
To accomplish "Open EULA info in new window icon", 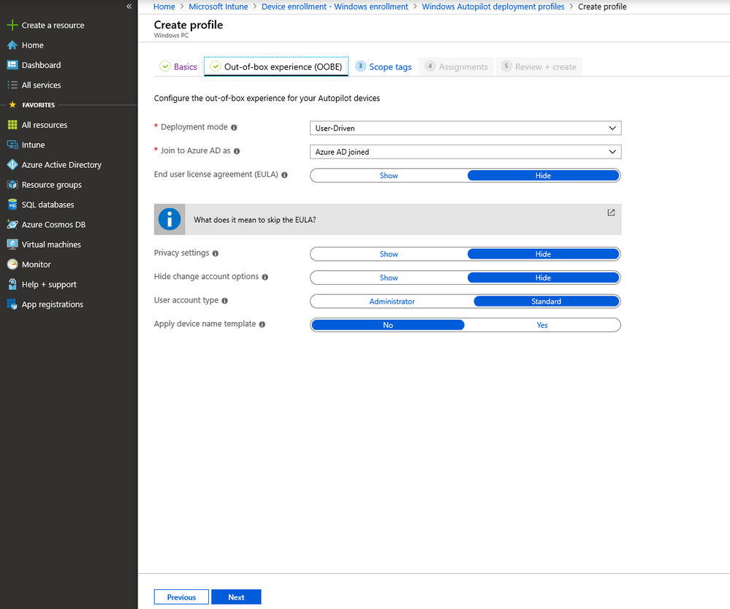I will pos(611,212).
